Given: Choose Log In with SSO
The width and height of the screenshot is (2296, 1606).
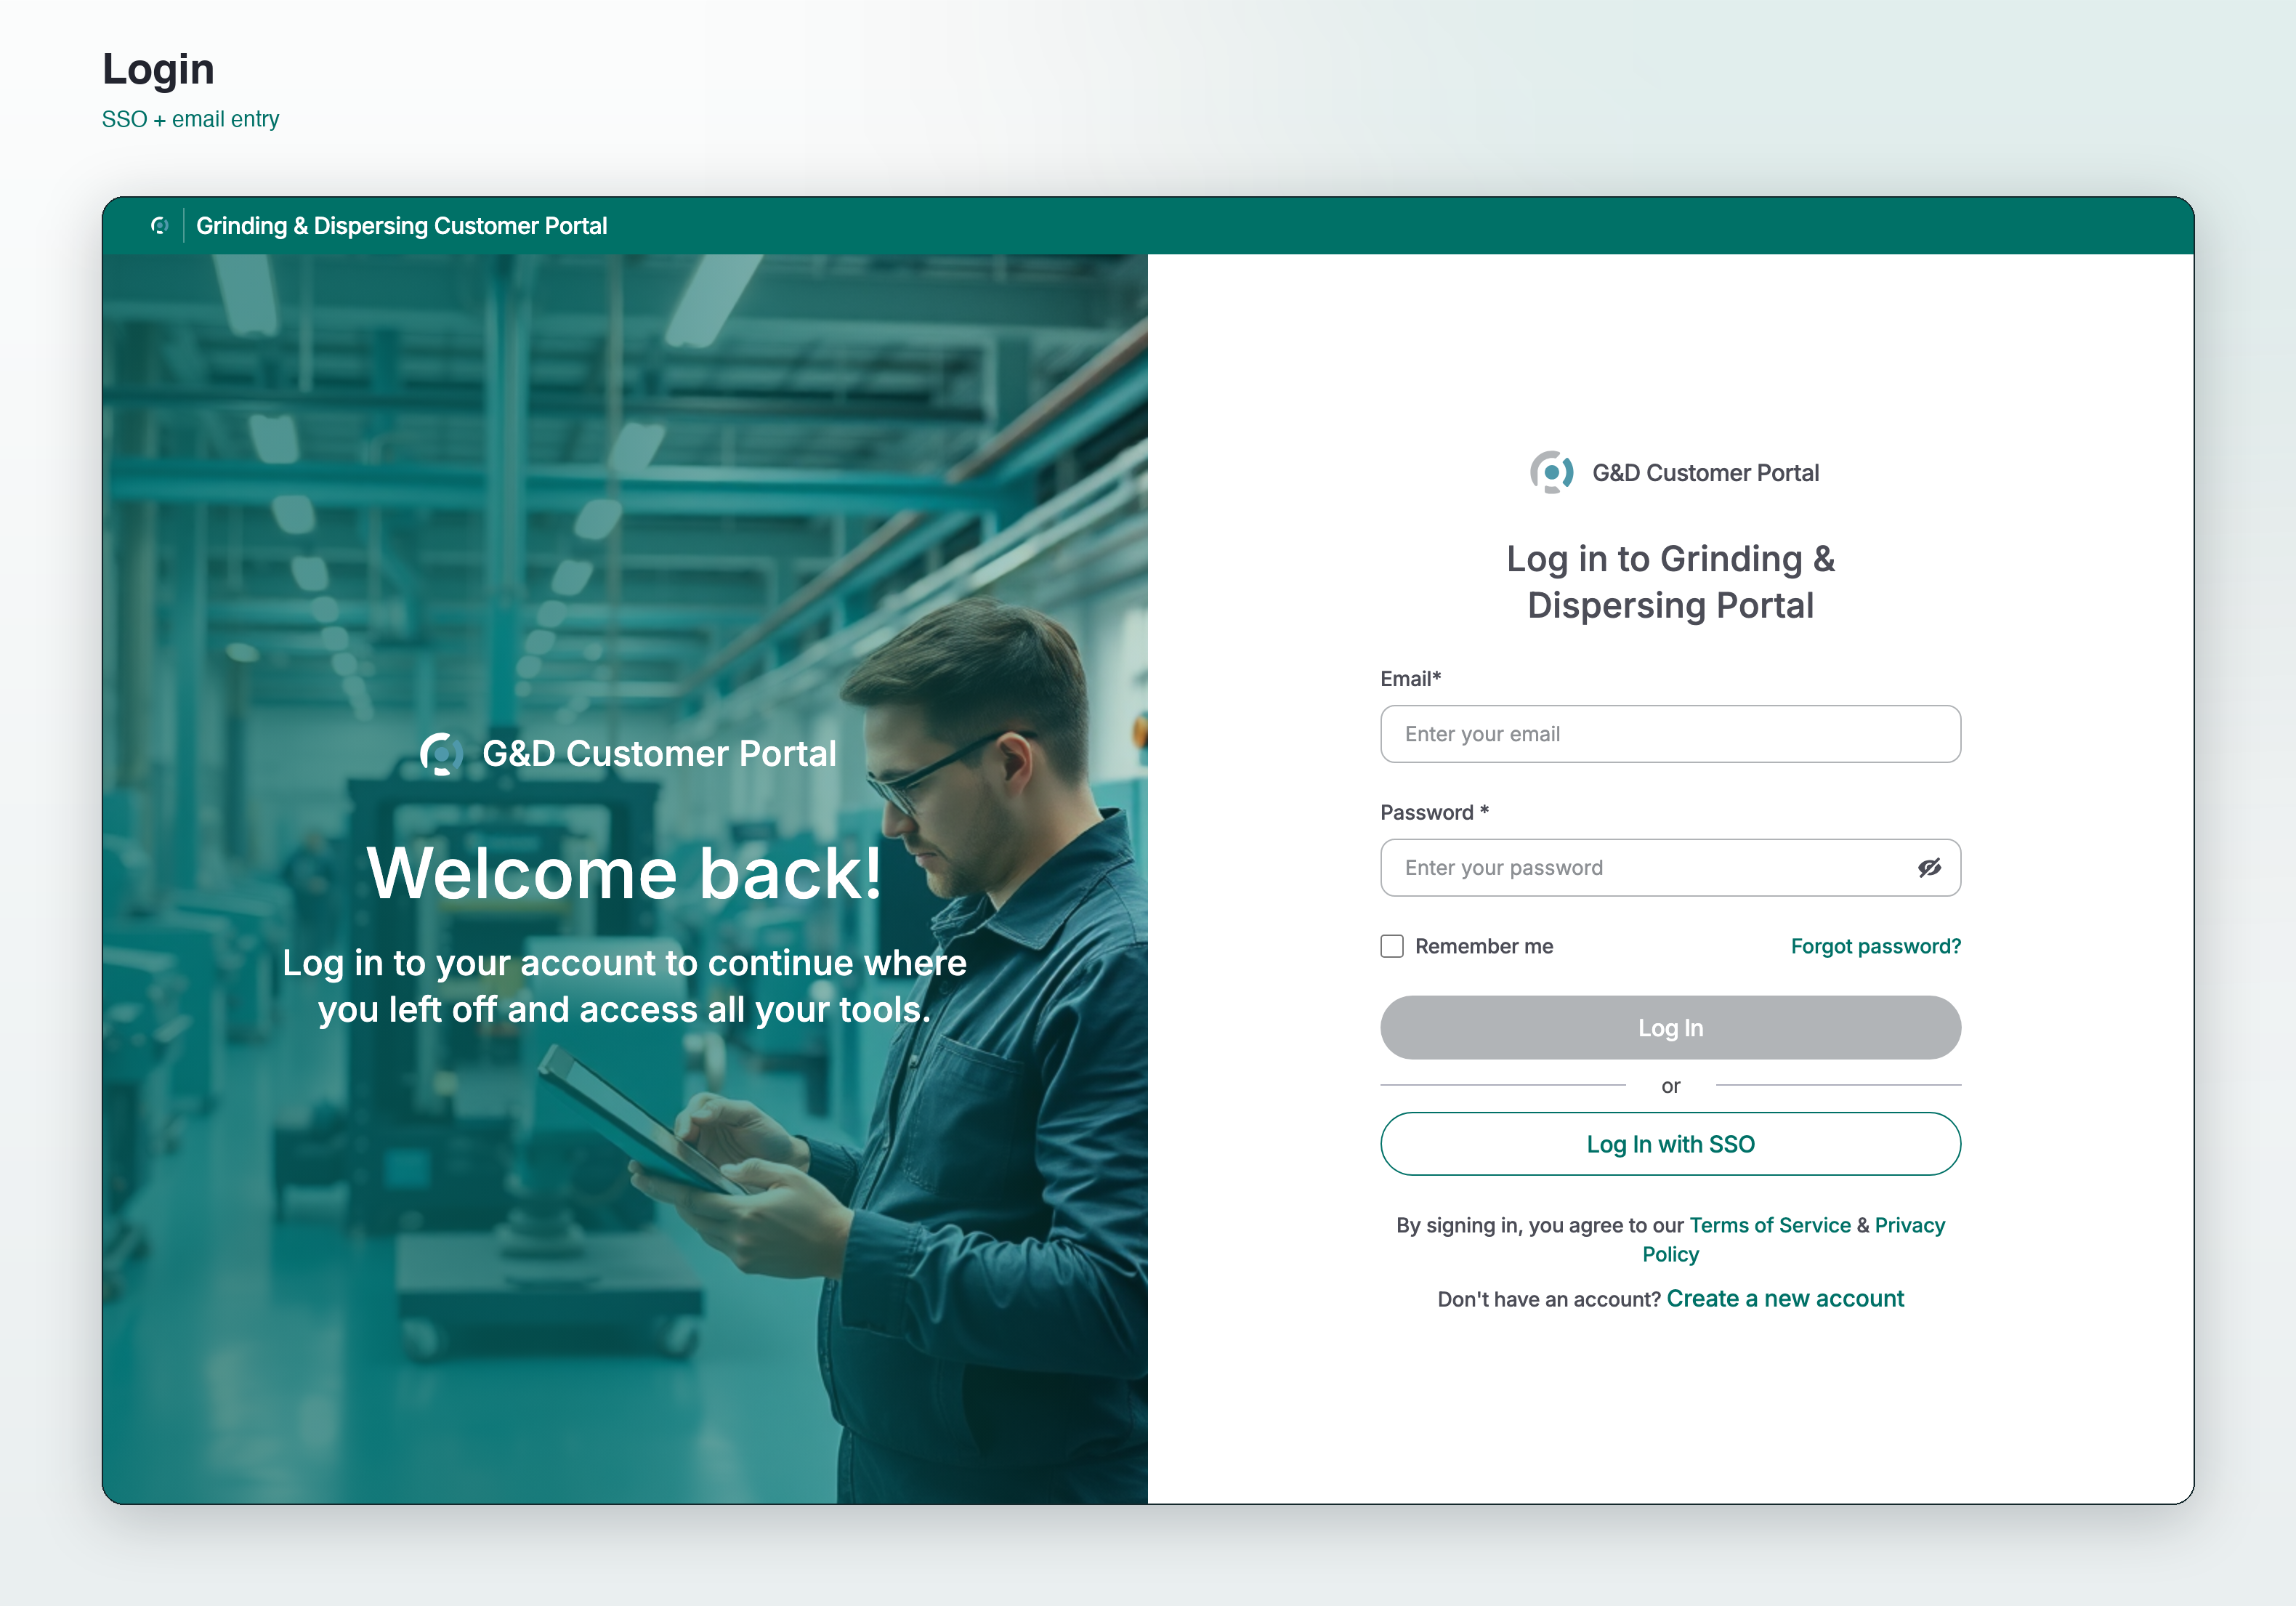Looking at the screenshot, I should click(1670, 1144).
